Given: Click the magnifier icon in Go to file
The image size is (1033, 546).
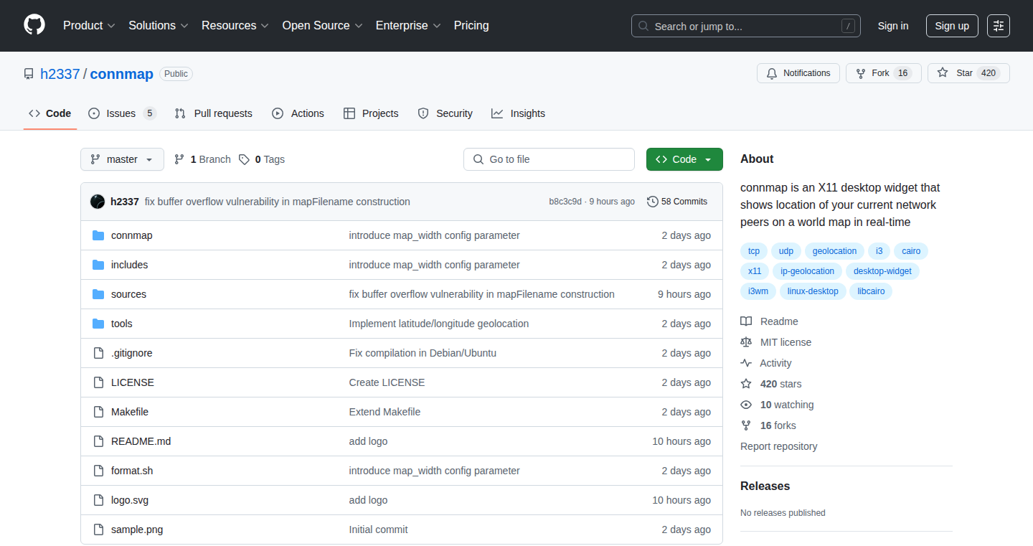Looking at the screenshot, I should (x=478, y=159).
